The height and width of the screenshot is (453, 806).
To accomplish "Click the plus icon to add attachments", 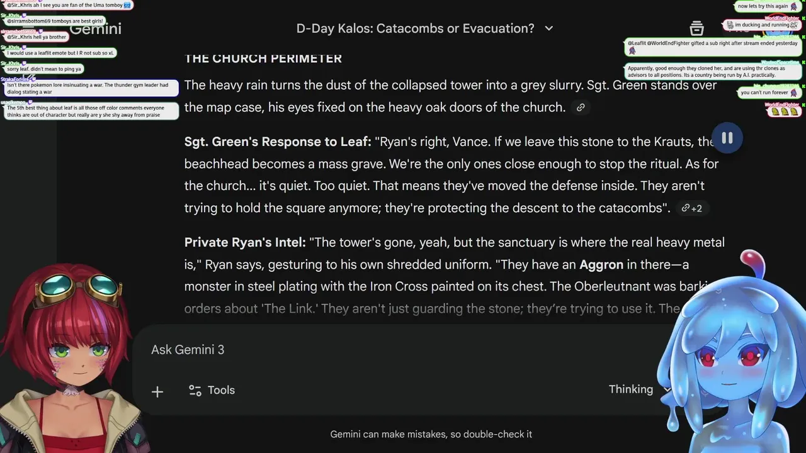I will pyautogui.click(x=157, y=391).
